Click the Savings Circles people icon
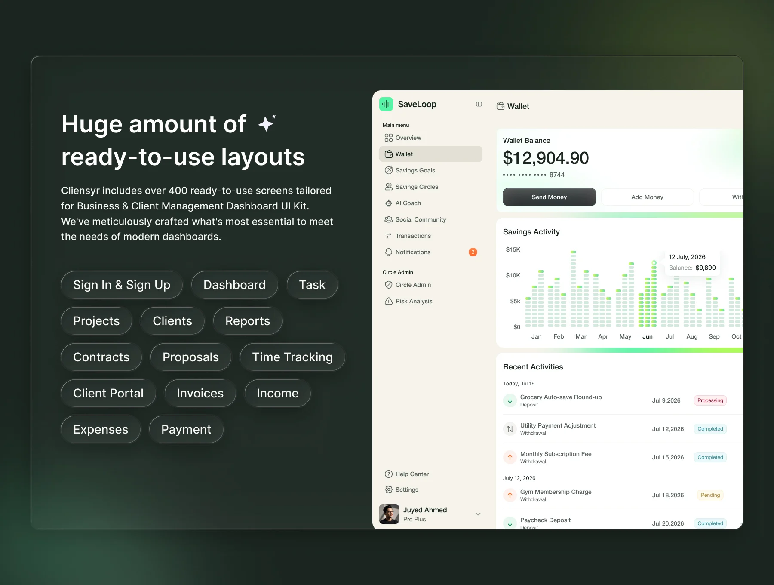The height and width of the screenshot is (585, 774). (389, 187)
